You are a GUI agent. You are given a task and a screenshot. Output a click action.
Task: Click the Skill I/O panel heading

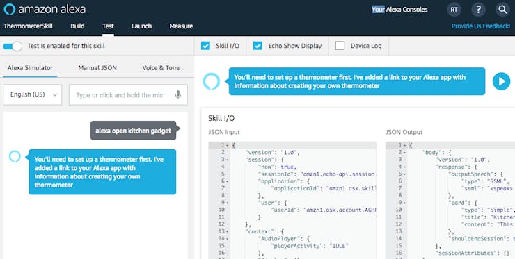tap(221, 118)
